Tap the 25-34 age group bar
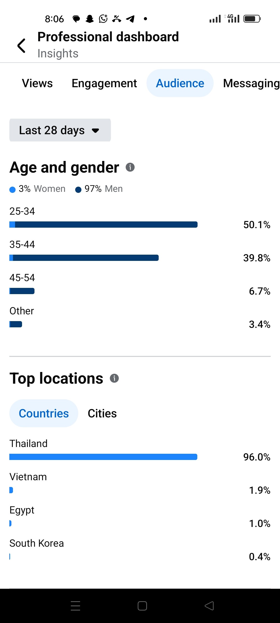The height and width of the screenshot is (623, 280). [103, 225]
